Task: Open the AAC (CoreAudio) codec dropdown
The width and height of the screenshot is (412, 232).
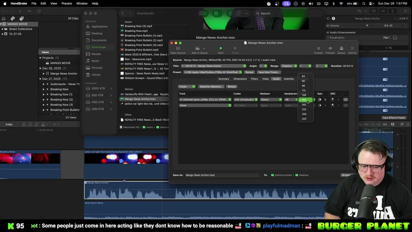Action: [x=246, y=100]
